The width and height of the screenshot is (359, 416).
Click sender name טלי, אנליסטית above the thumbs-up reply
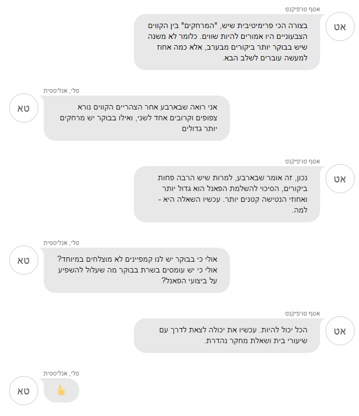(x=62, y=373)
